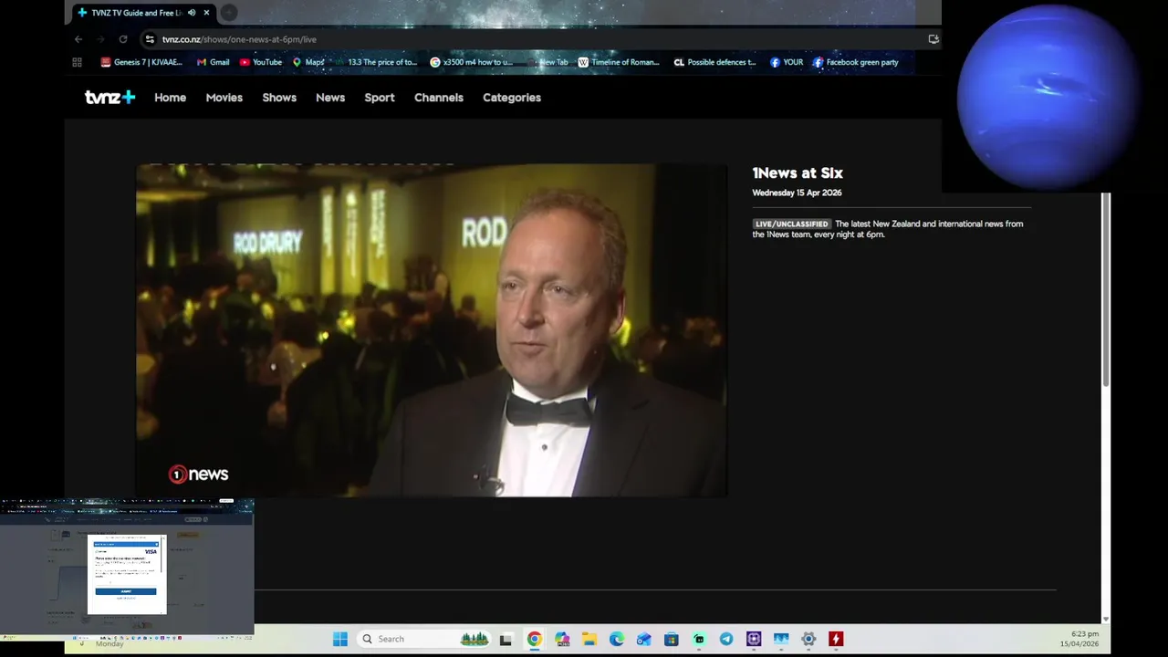Click the LIVE/UNCLASSIFIED badge

(x=791, y=224)
